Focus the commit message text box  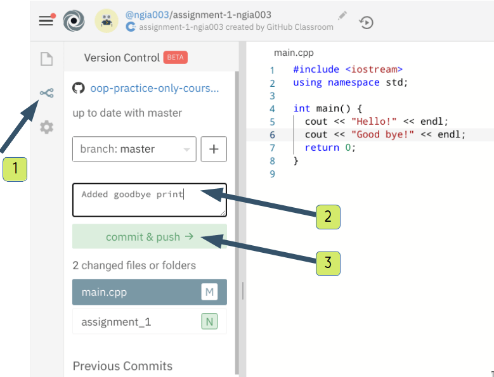point(150,200)
